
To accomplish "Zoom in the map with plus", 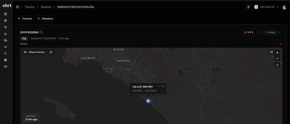I will point(277,53).
